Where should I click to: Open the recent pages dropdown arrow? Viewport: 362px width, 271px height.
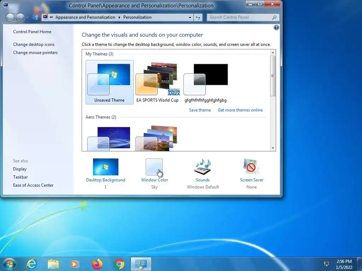coord(28,18)
